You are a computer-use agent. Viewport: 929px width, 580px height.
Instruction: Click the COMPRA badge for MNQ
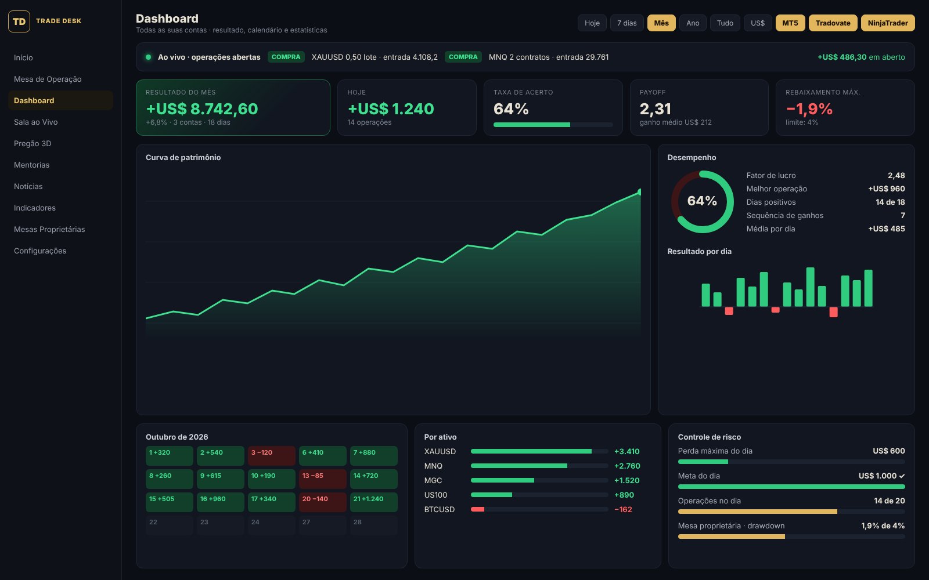pyautogui.click(x=463, y=57)
